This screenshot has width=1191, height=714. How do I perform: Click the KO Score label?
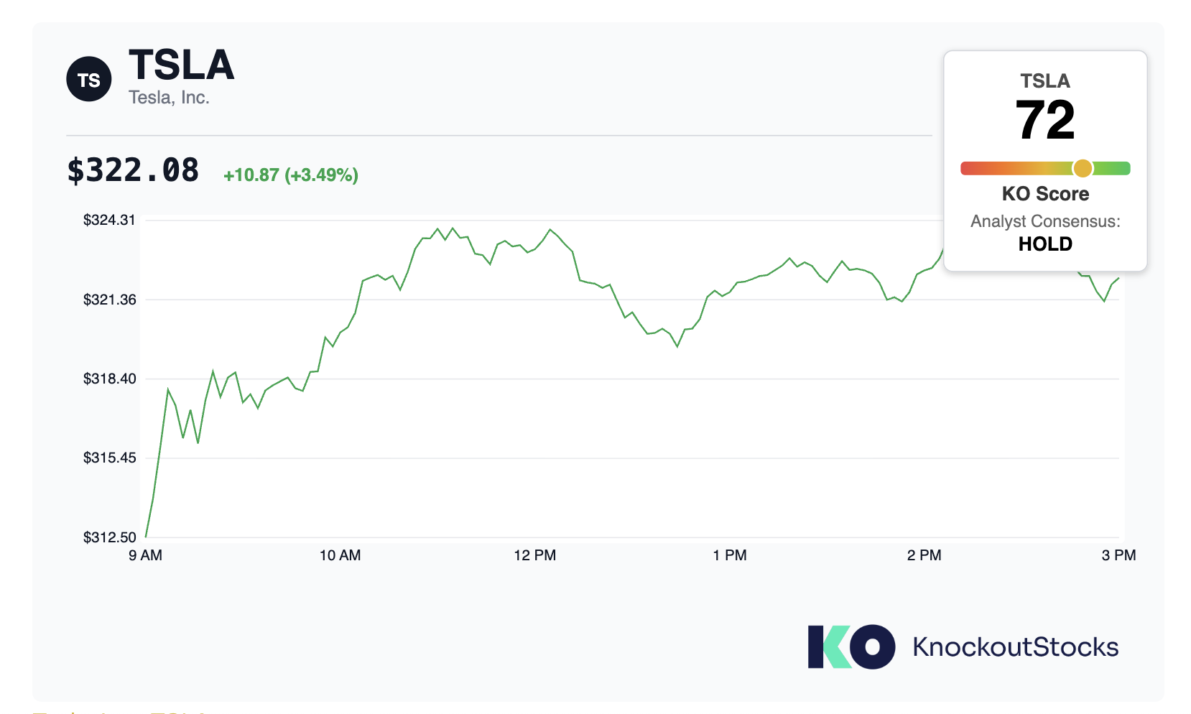pyautogui.click(x=1045, y=194)
